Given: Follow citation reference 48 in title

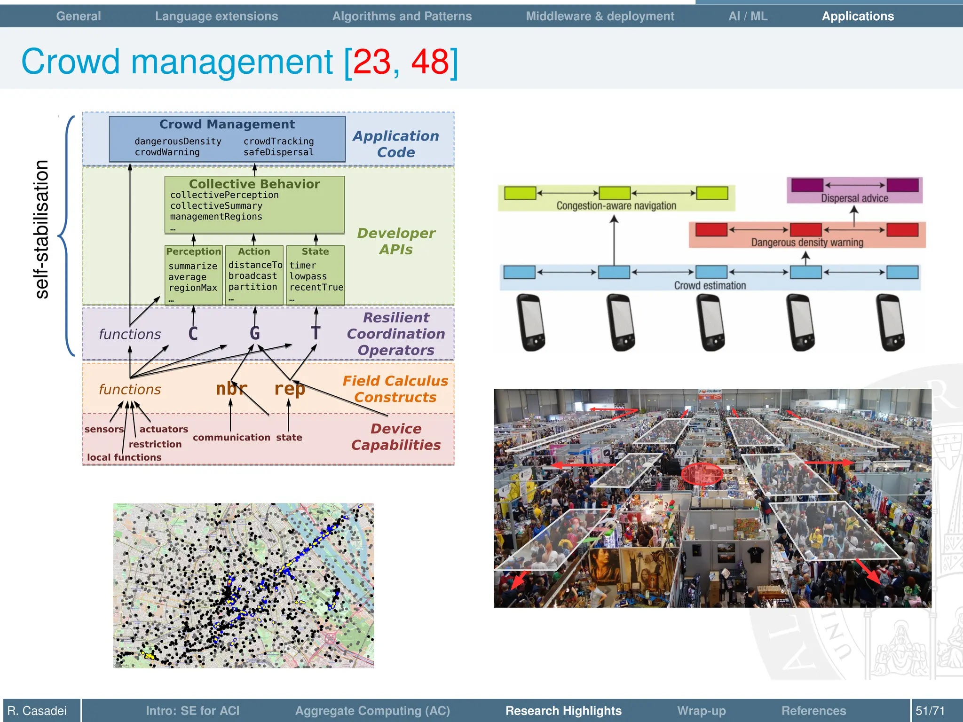Looking at the screenshot, I should coord(430,62).
